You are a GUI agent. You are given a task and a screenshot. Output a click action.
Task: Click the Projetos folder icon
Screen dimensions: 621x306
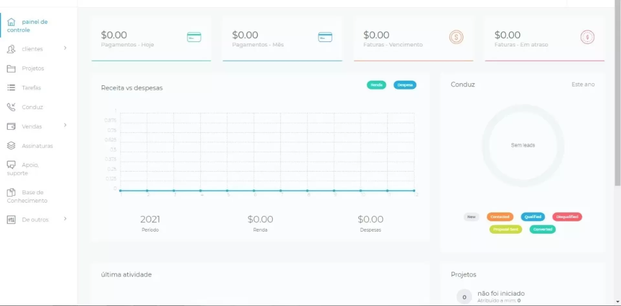11,69
